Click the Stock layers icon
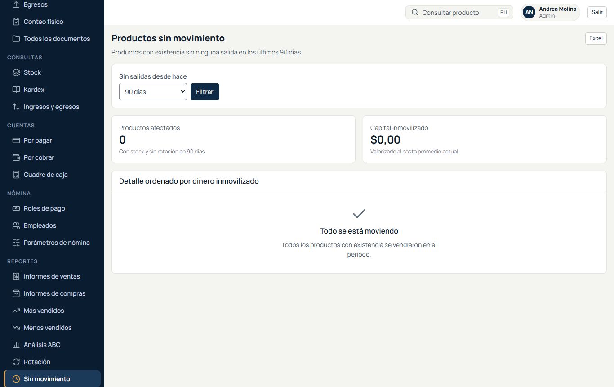 tap(16, 72)
